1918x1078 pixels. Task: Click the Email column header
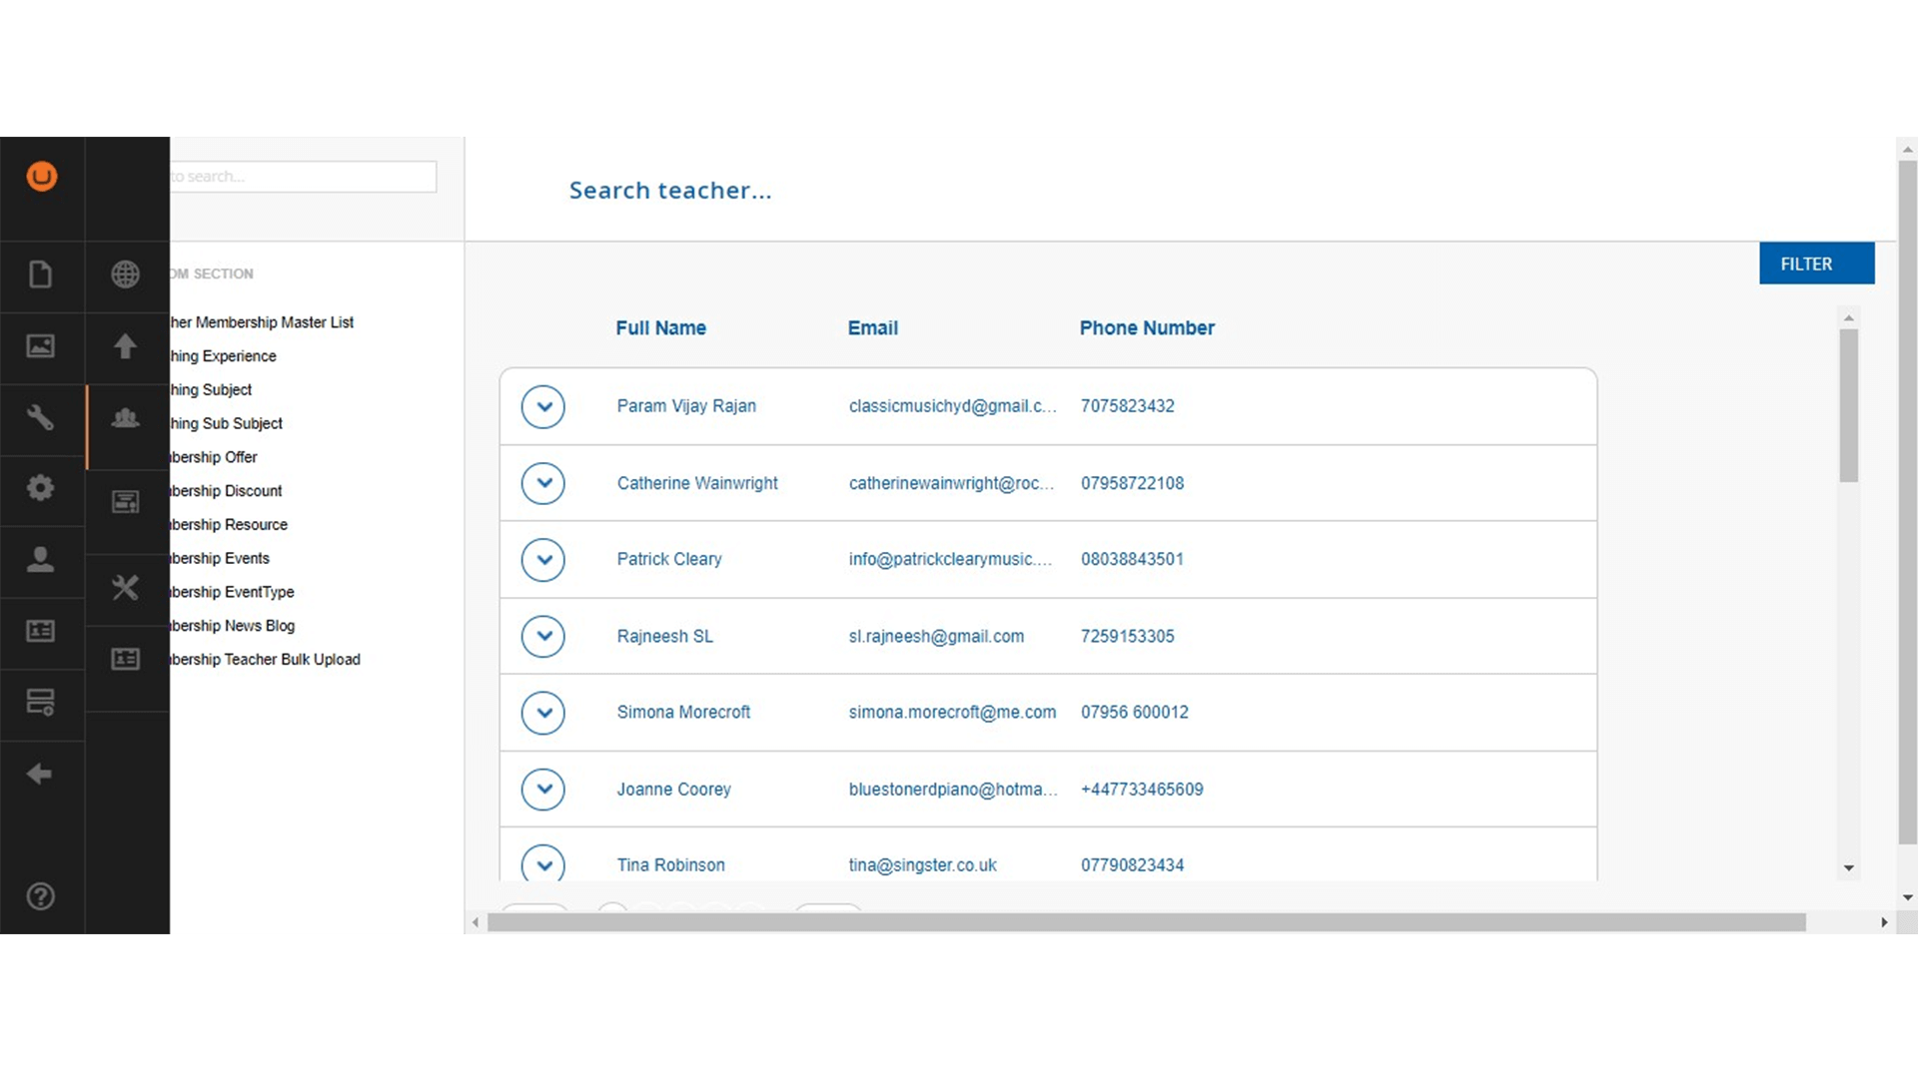coord(872,328)
